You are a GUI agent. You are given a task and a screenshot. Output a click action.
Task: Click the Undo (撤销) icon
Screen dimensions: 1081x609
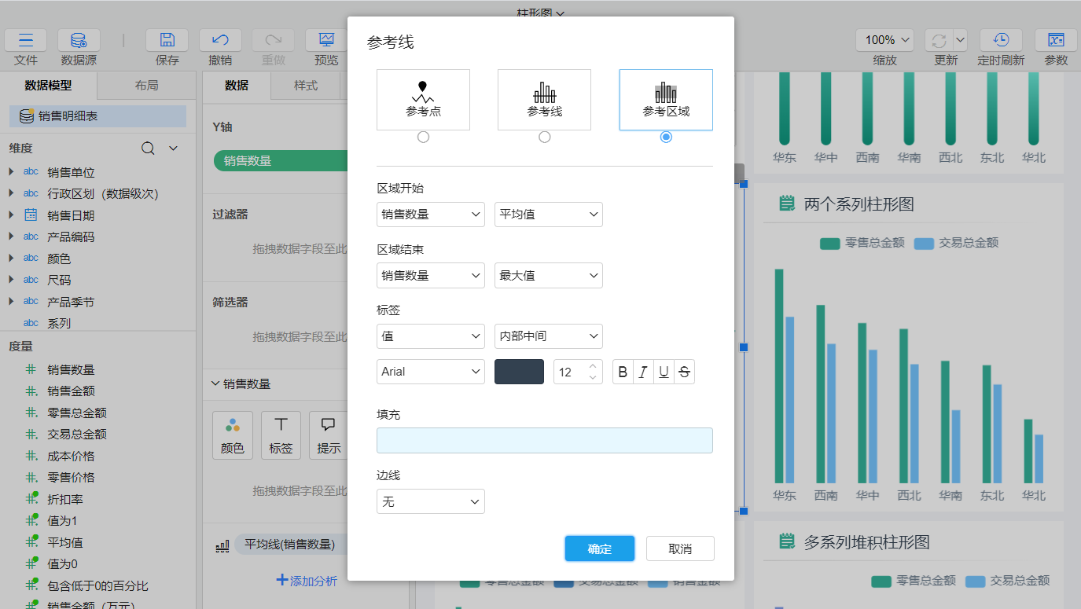pyautogui.click(x=219, y=39)
